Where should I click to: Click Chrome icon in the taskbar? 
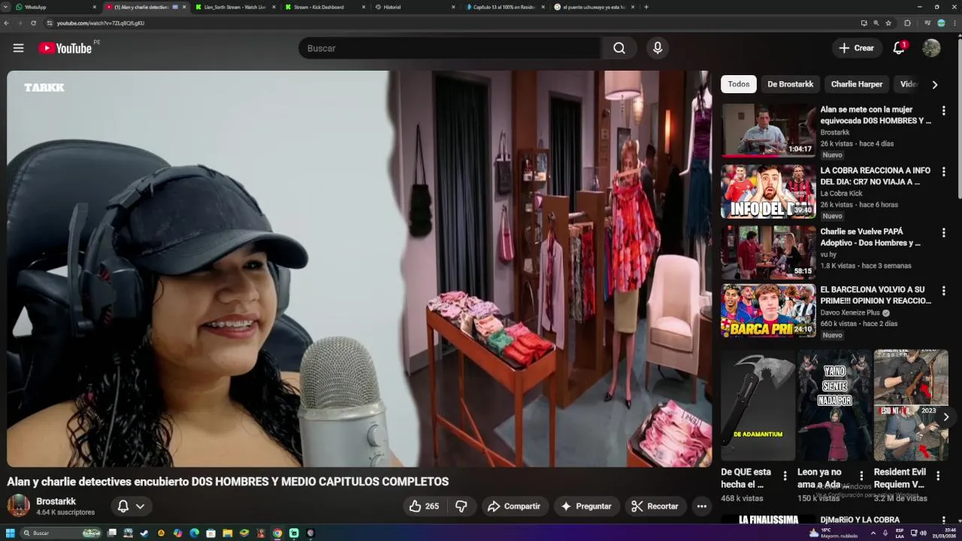click(x=277, y=533)
